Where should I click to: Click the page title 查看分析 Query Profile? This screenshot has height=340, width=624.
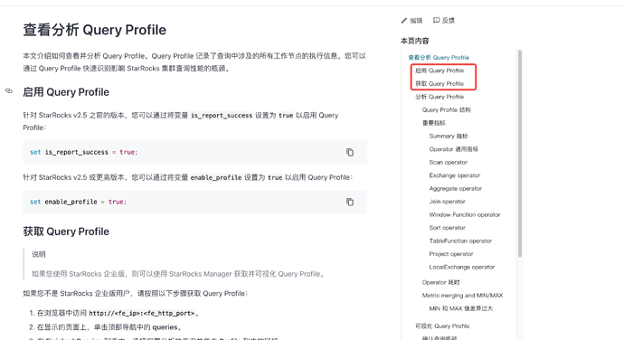tap(94, 30)
